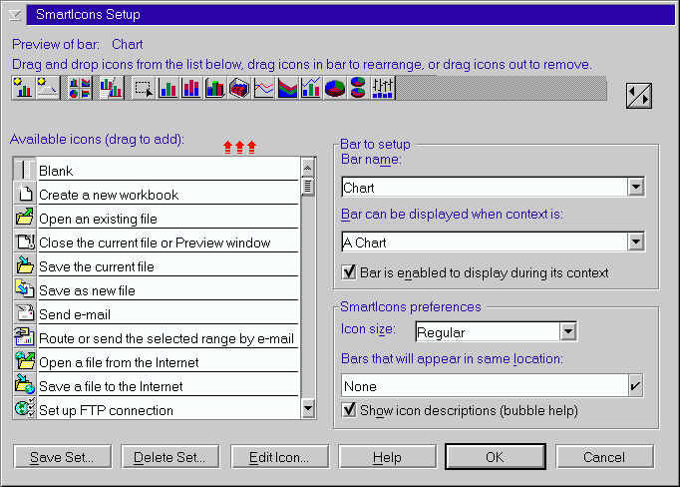
Task: Toggle Show icon descriptions bubble help checkbox
Action: coord(349,410)
